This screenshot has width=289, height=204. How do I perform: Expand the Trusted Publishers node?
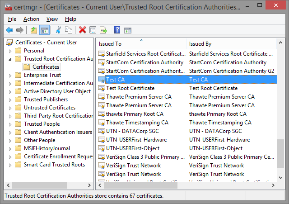coord(10,100)
